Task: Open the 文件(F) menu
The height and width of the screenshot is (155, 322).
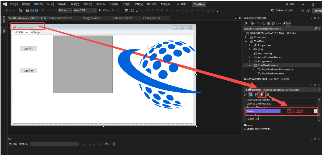Action: point(14,4)
